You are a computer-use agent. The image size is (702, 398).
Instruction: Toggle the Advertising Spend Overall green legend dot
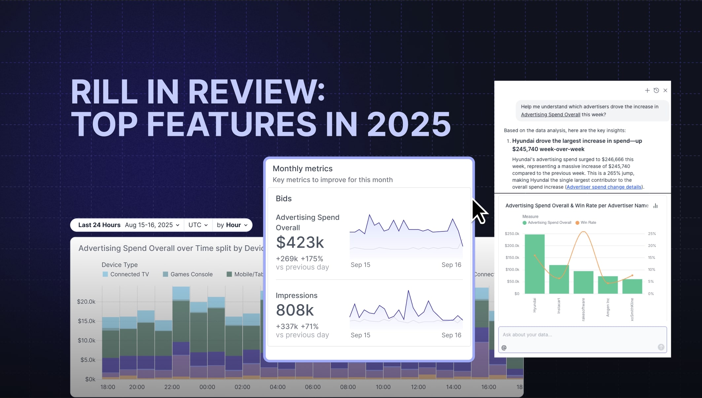[524, 223]
